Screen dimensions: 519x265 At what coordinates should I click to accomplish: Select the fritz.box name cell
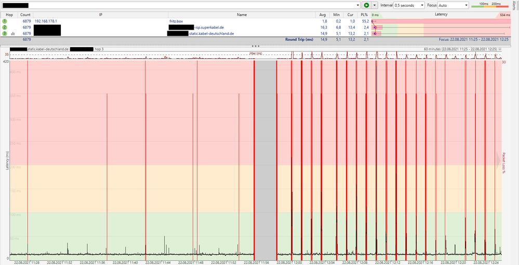[x=176, y=21]
